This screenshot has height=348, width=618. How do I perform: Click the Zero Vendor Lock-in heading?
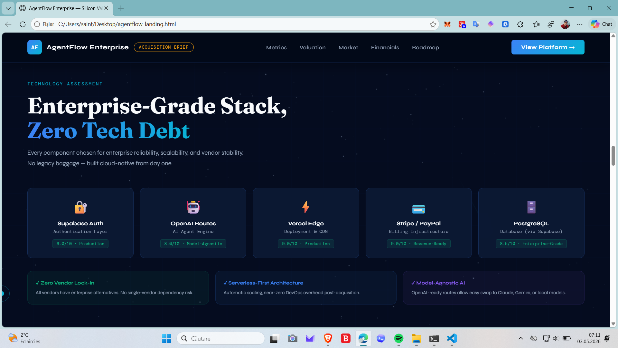pos(65,283)
